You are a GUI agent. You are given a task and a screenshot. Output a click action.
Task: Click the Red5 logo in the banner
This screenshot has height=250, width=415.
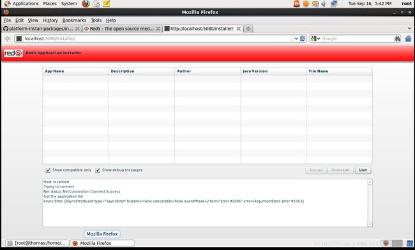click(x=13, y=53)
